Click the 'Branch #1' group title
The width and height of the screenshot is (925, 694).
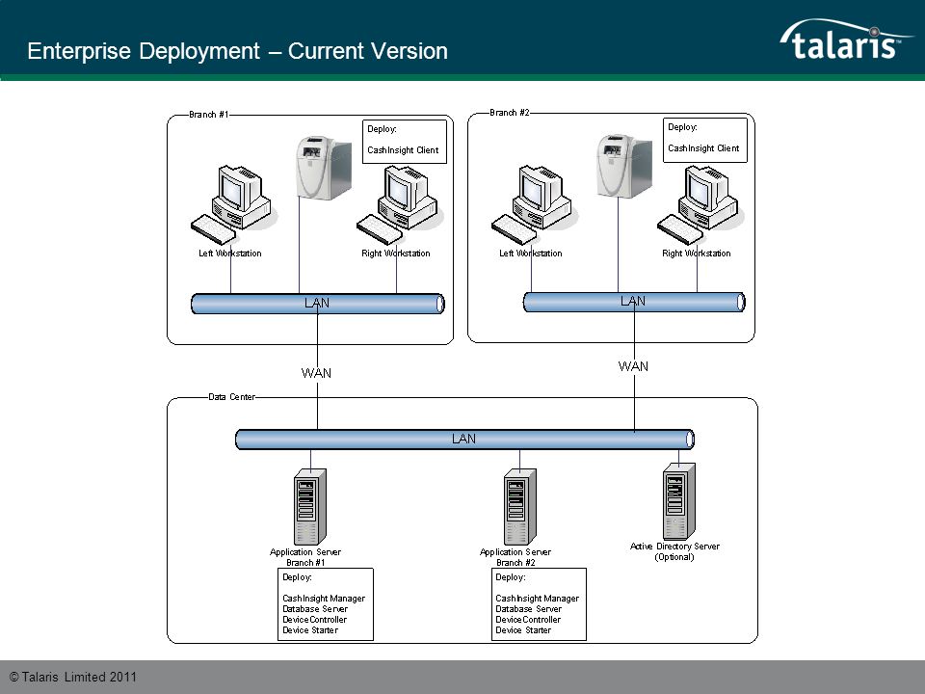(x=208, y=115)
